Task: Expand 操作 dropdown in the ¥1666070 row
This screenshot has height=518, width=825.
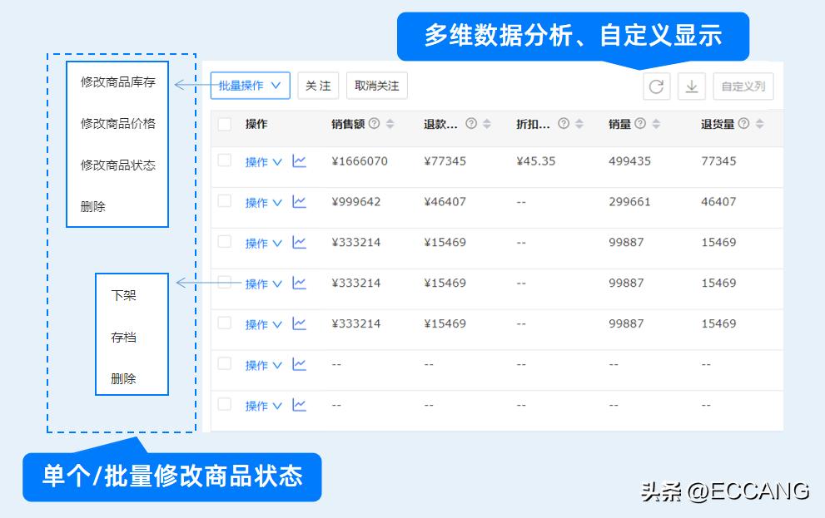Action: (264, 162)
